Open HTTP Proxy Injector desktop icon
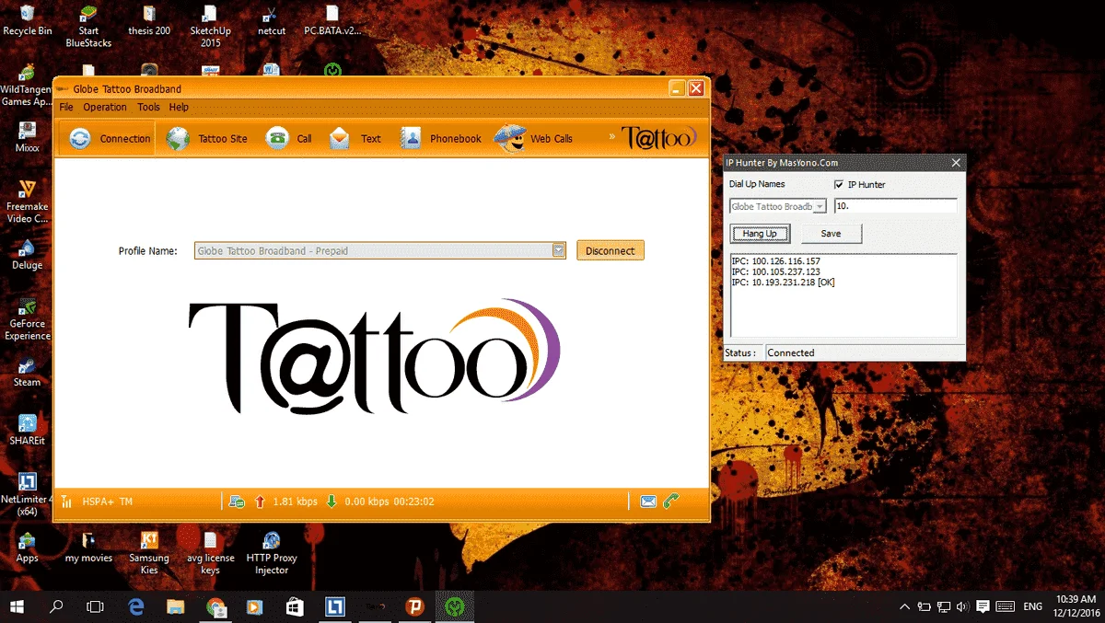1105x623 pixels. pos(271,552)
